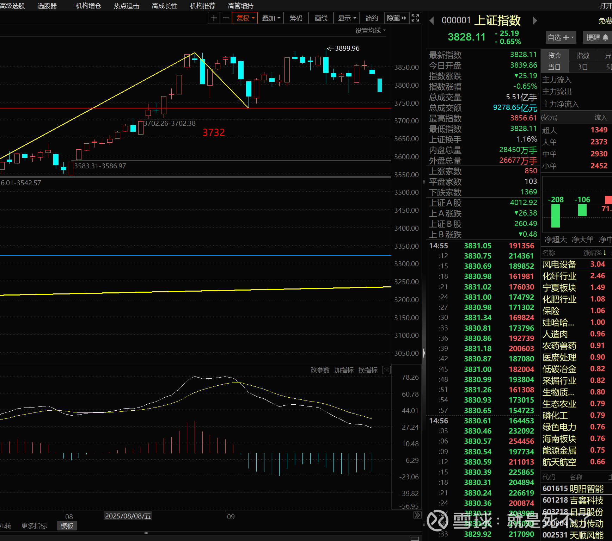The width and height of the screenshot is (612, 541).
Task: Go to next stock with right arrow
Action: coord(535,21)
